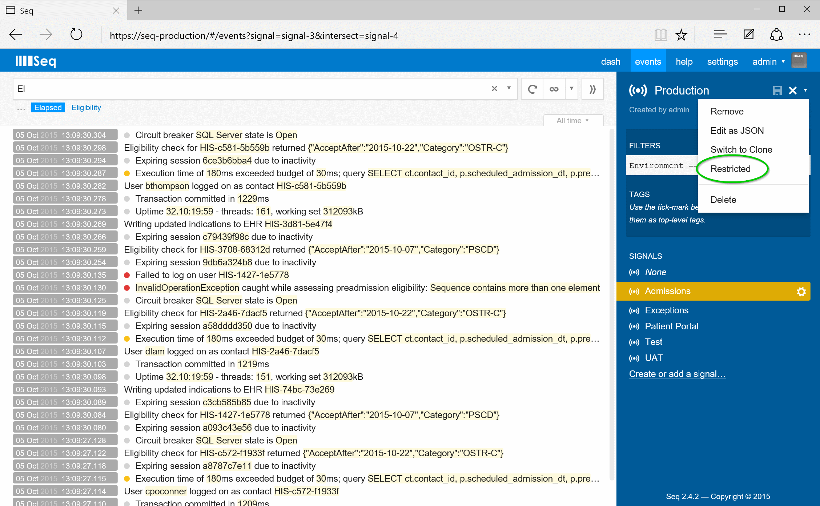The image size is (820, 506).
Task: Open the Failed to log on user event
Action: [212, 275]
